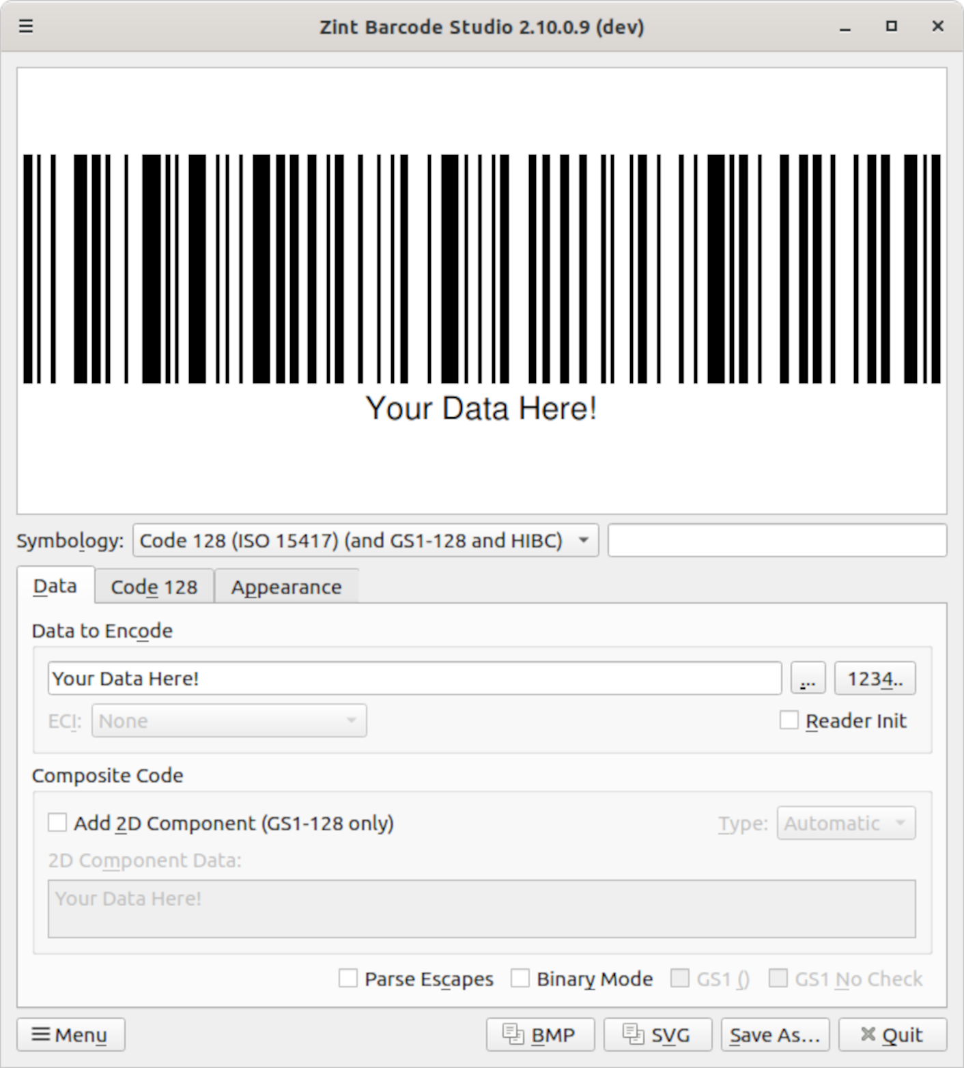
Task: Switch to the Appearance tab
Action: click(286, 587)
